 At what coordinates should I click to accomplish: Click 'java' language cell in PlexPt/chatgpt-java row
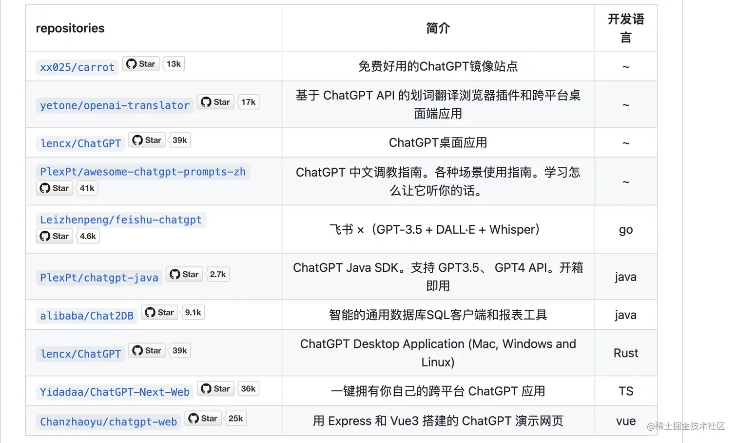pos(626,277)
